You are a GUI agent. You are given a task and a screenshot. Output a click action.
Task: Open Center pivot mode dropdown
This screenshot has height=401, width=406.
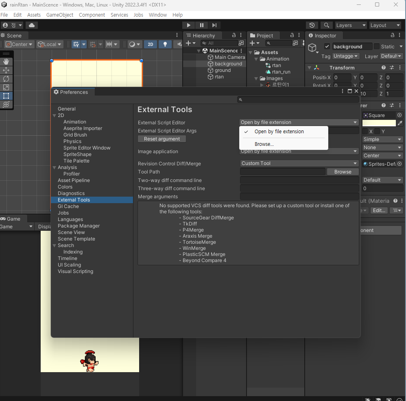pyautogui.click(x=19, y=44)
